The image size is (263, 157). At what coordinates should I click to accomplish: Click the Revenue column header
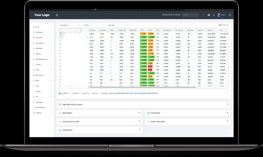click(210, 30)
